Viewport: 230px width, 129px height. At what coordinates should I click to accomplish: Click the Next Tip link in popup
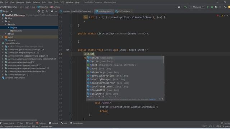pyautogui.click(x=152, y=99)
